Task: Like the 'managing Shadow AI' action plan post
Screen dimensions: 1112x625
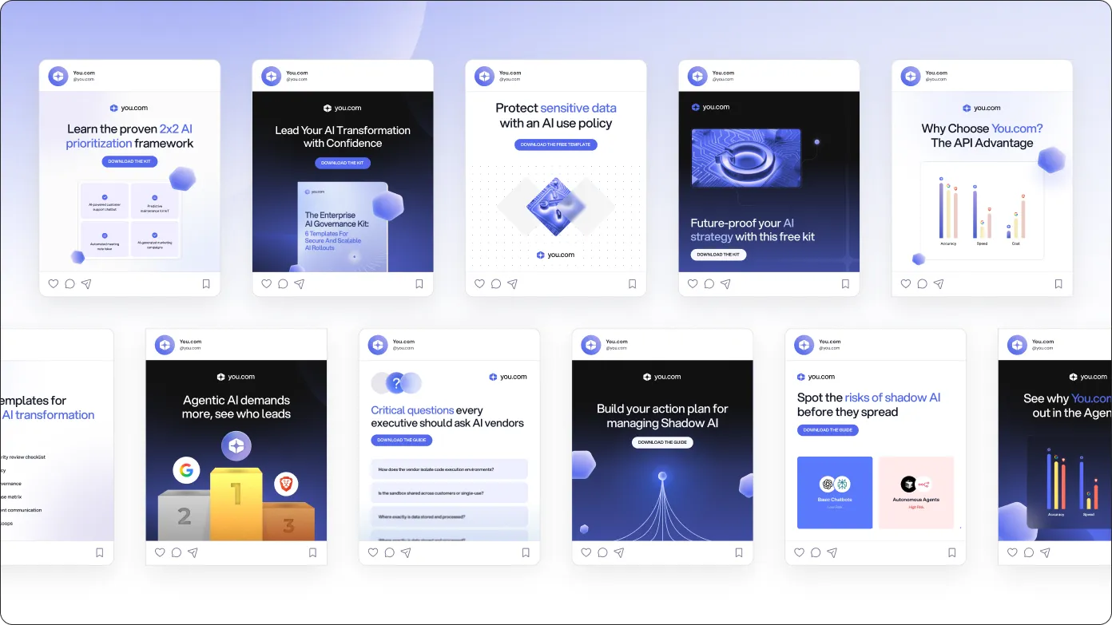Action: (586, 552)
